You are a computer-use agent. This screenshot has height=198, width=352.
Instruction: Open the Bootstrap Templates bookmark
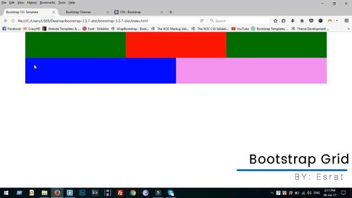(270, 29)
